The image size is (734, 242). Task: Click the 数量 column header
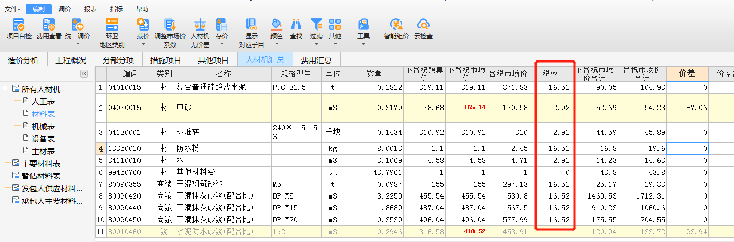click(x=374, y=74)
